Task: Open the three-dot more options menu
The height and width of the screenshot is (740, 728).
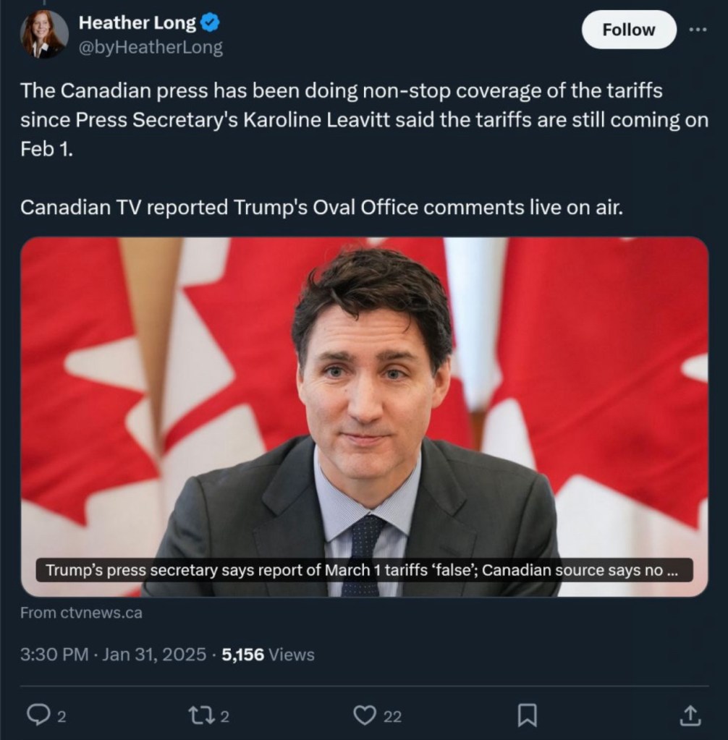Action: pos(698,30)
